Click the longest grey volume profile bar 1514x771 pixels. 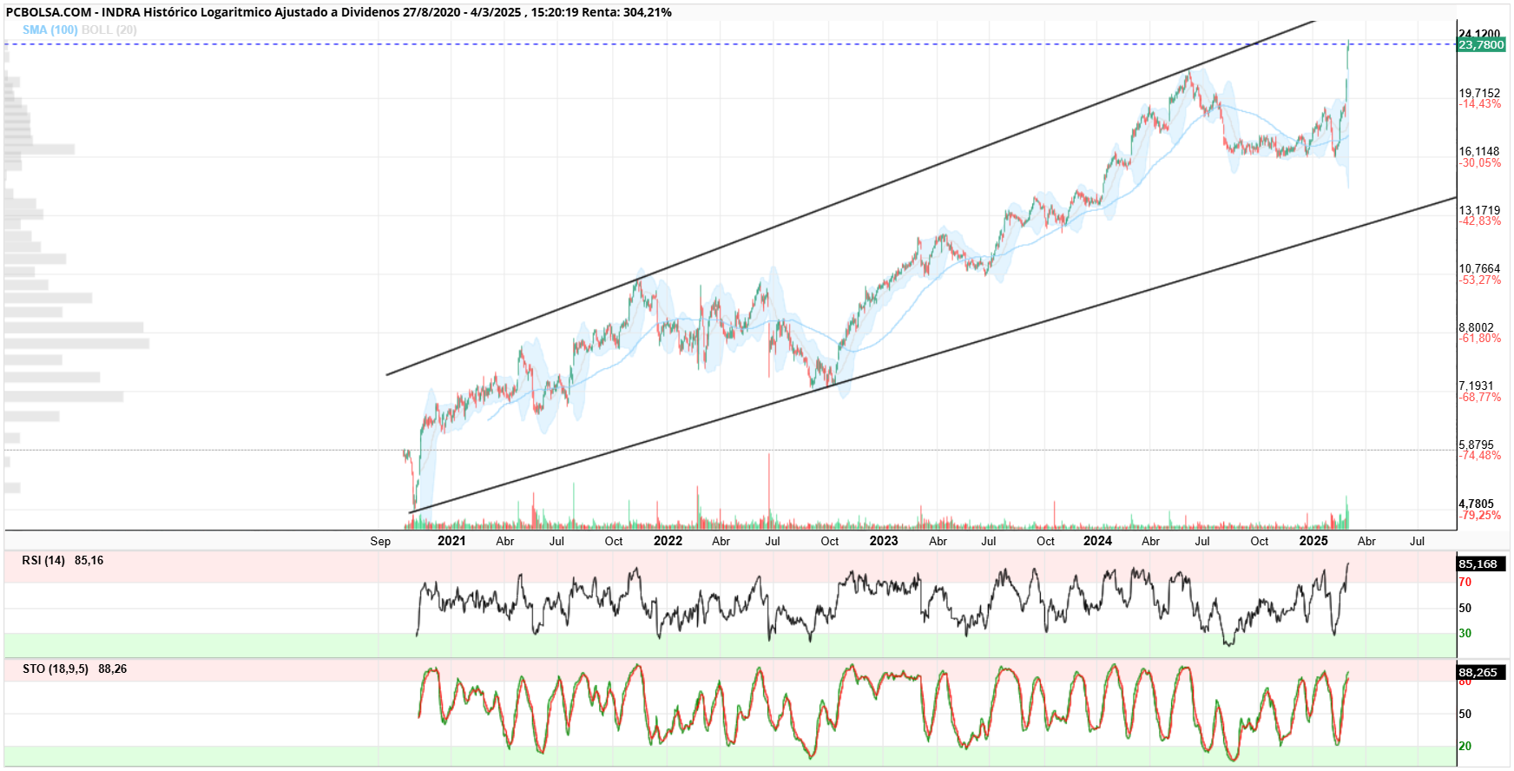point(76,344)
